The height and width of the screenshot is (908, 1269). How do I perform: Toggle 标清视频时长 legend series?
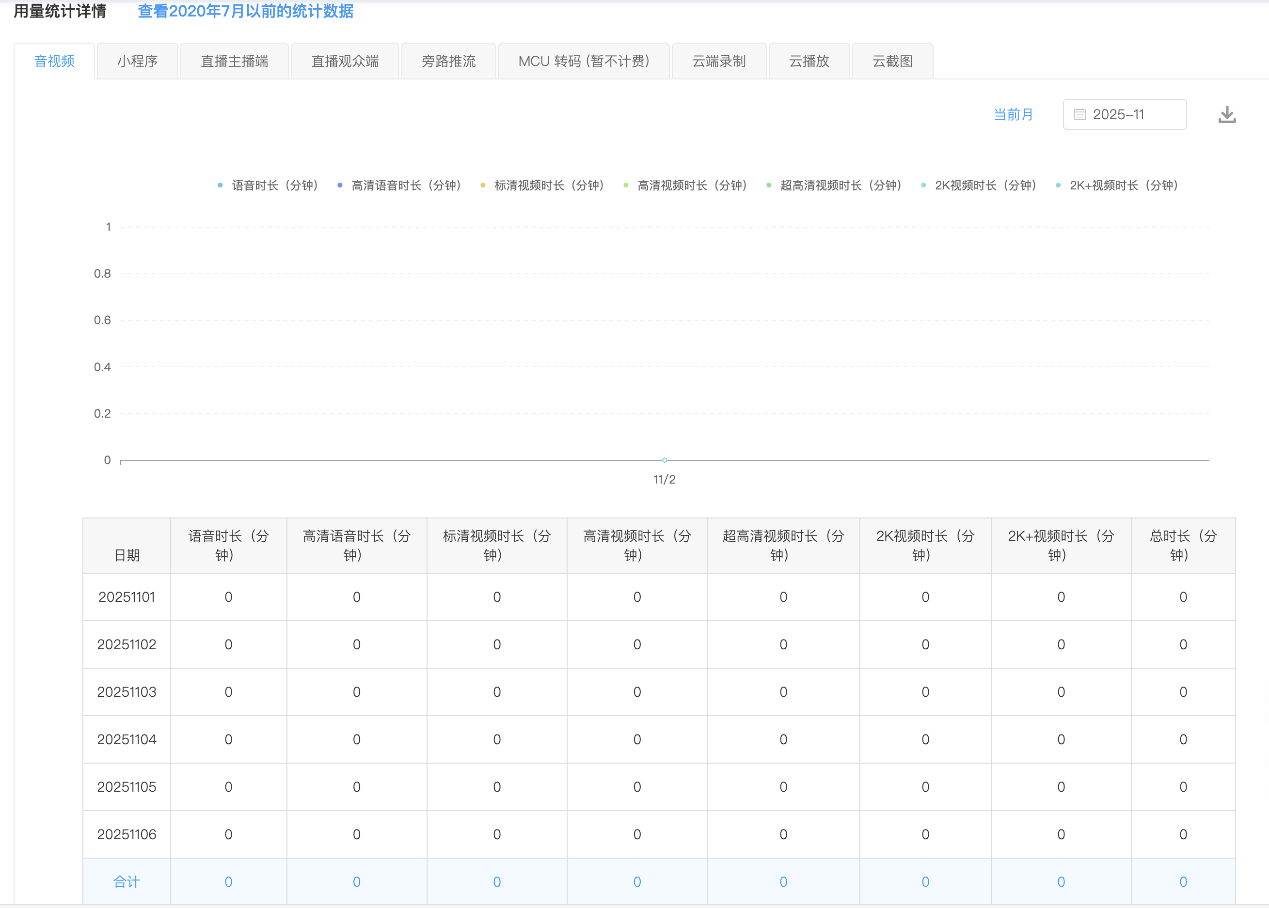(542, 186)
